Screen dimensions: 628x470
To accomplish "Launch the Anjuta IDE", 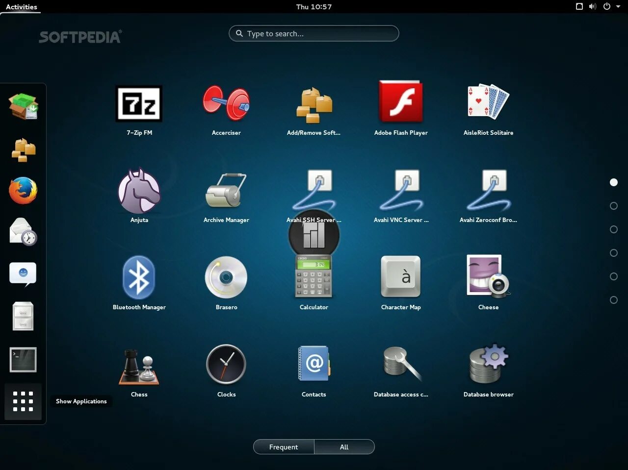I will coord(139,191).
